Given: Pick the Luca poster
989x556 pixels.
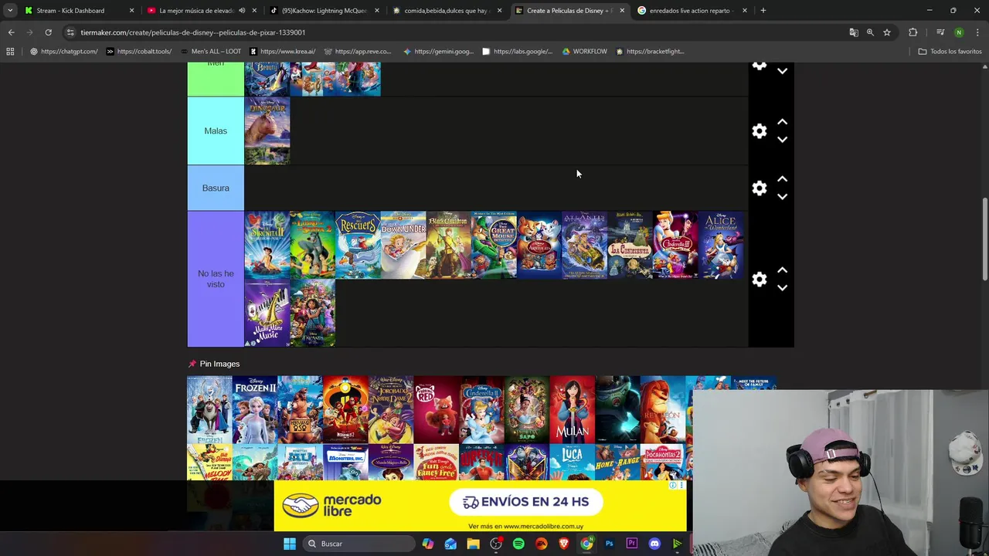Looking at the screenshot, I should (572, 462).
